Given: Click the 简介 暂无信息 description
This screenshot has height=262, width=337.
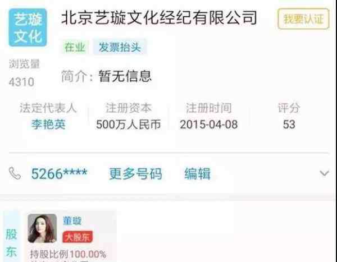Looking at the screenshot, I should pyautogui.click(x=106, y=76).
